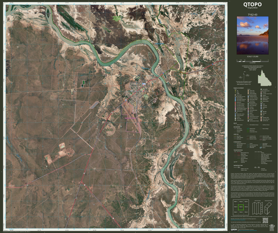Click the QR code
The image size is (278, 233).
[265, 221]
